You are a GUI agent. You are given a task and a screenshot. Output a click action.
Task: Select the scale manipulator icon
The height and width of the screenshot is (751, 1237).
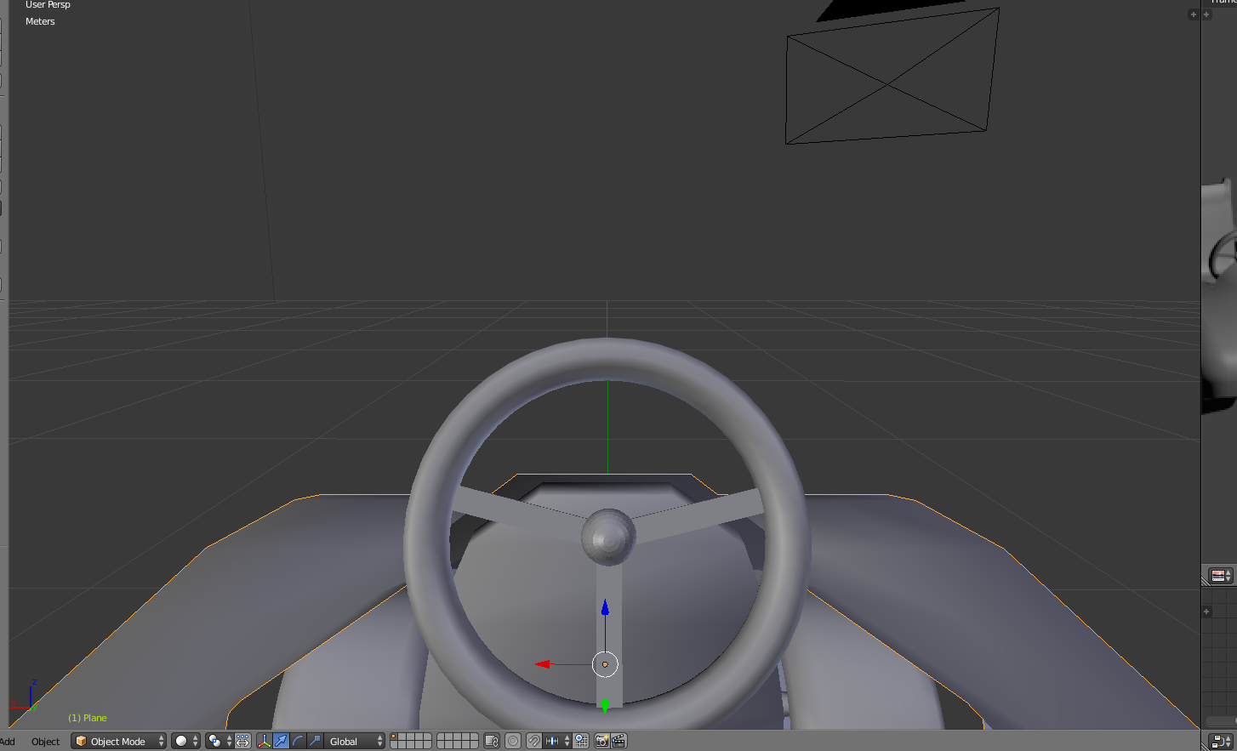[315, 742]
